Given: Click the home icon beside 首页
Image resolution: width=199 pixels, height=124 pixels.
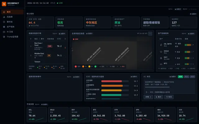Looking at the screenshot, I should pyautogui.click(x=4, y=12).
